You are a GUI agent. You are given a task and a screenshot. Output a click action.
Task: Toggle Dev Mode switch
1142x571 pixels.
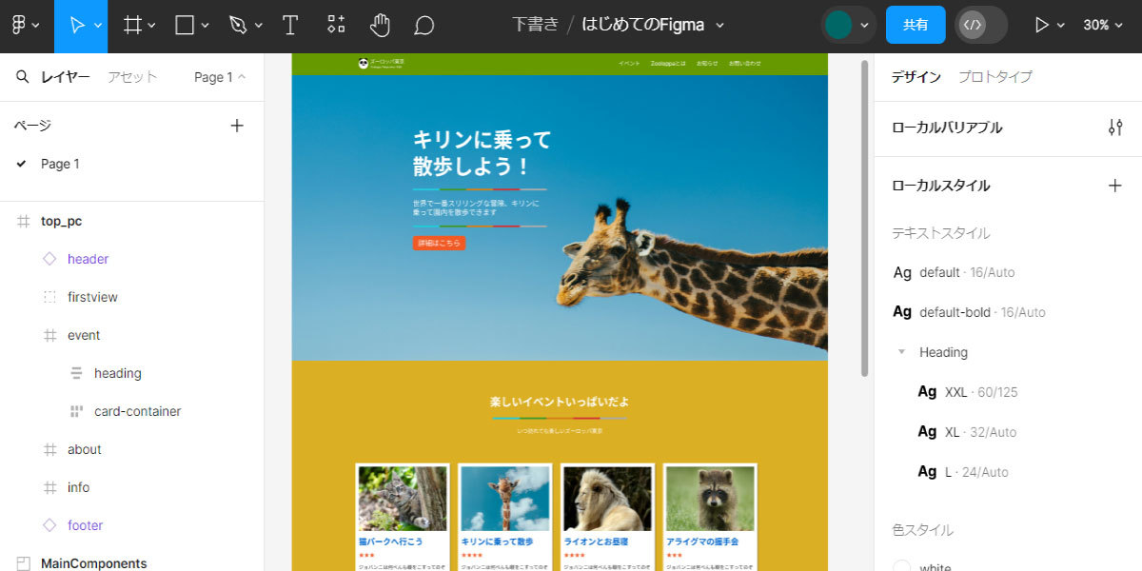pos(981,25)
